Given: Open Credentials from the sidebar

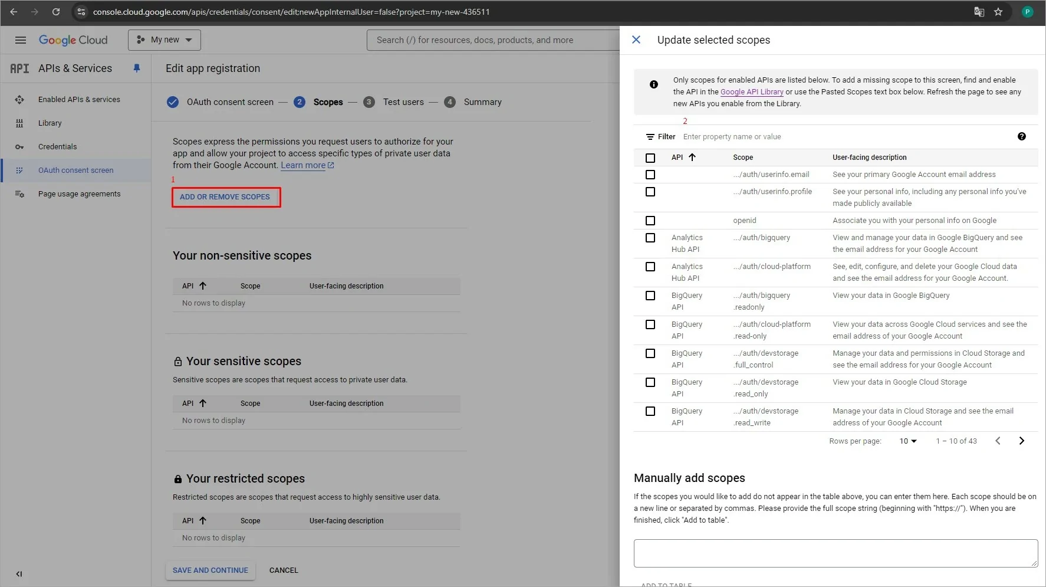Looking at the screenshot, I should click(57, 146).
